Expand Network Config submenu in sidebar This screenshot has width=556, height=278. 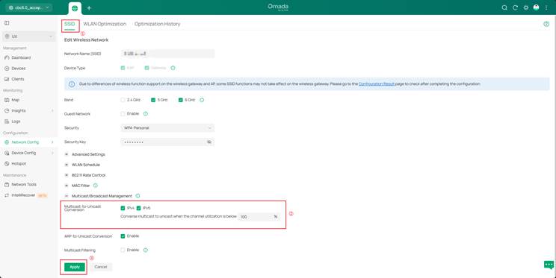[x=52, y=142]
